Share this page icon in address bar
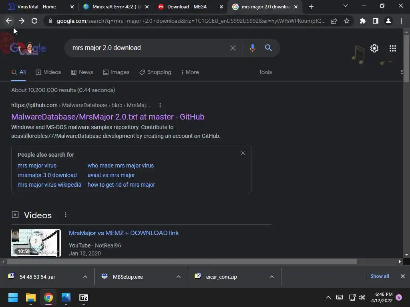Screen dimensions: 410x307 334,21
